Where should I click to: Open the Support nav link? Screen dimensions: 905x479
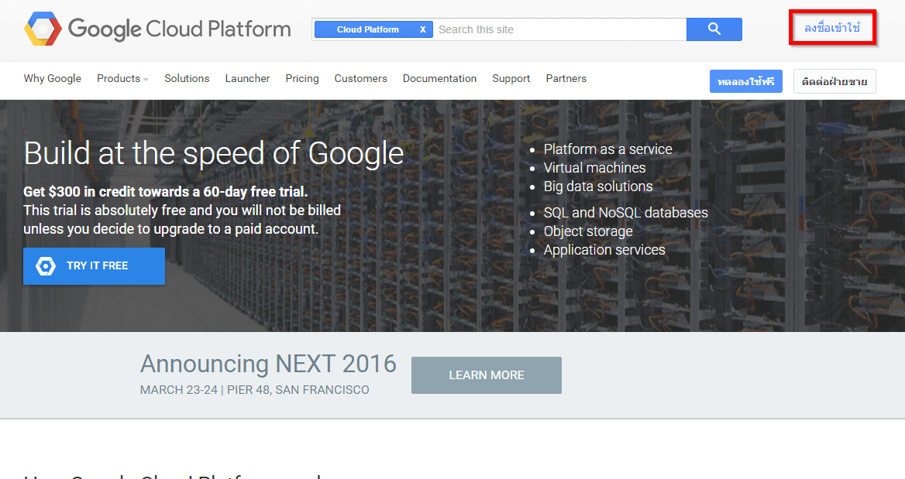511,78
